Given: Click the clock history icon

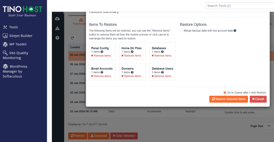Looking at the screenshot, I should click(x=57, y=38).
